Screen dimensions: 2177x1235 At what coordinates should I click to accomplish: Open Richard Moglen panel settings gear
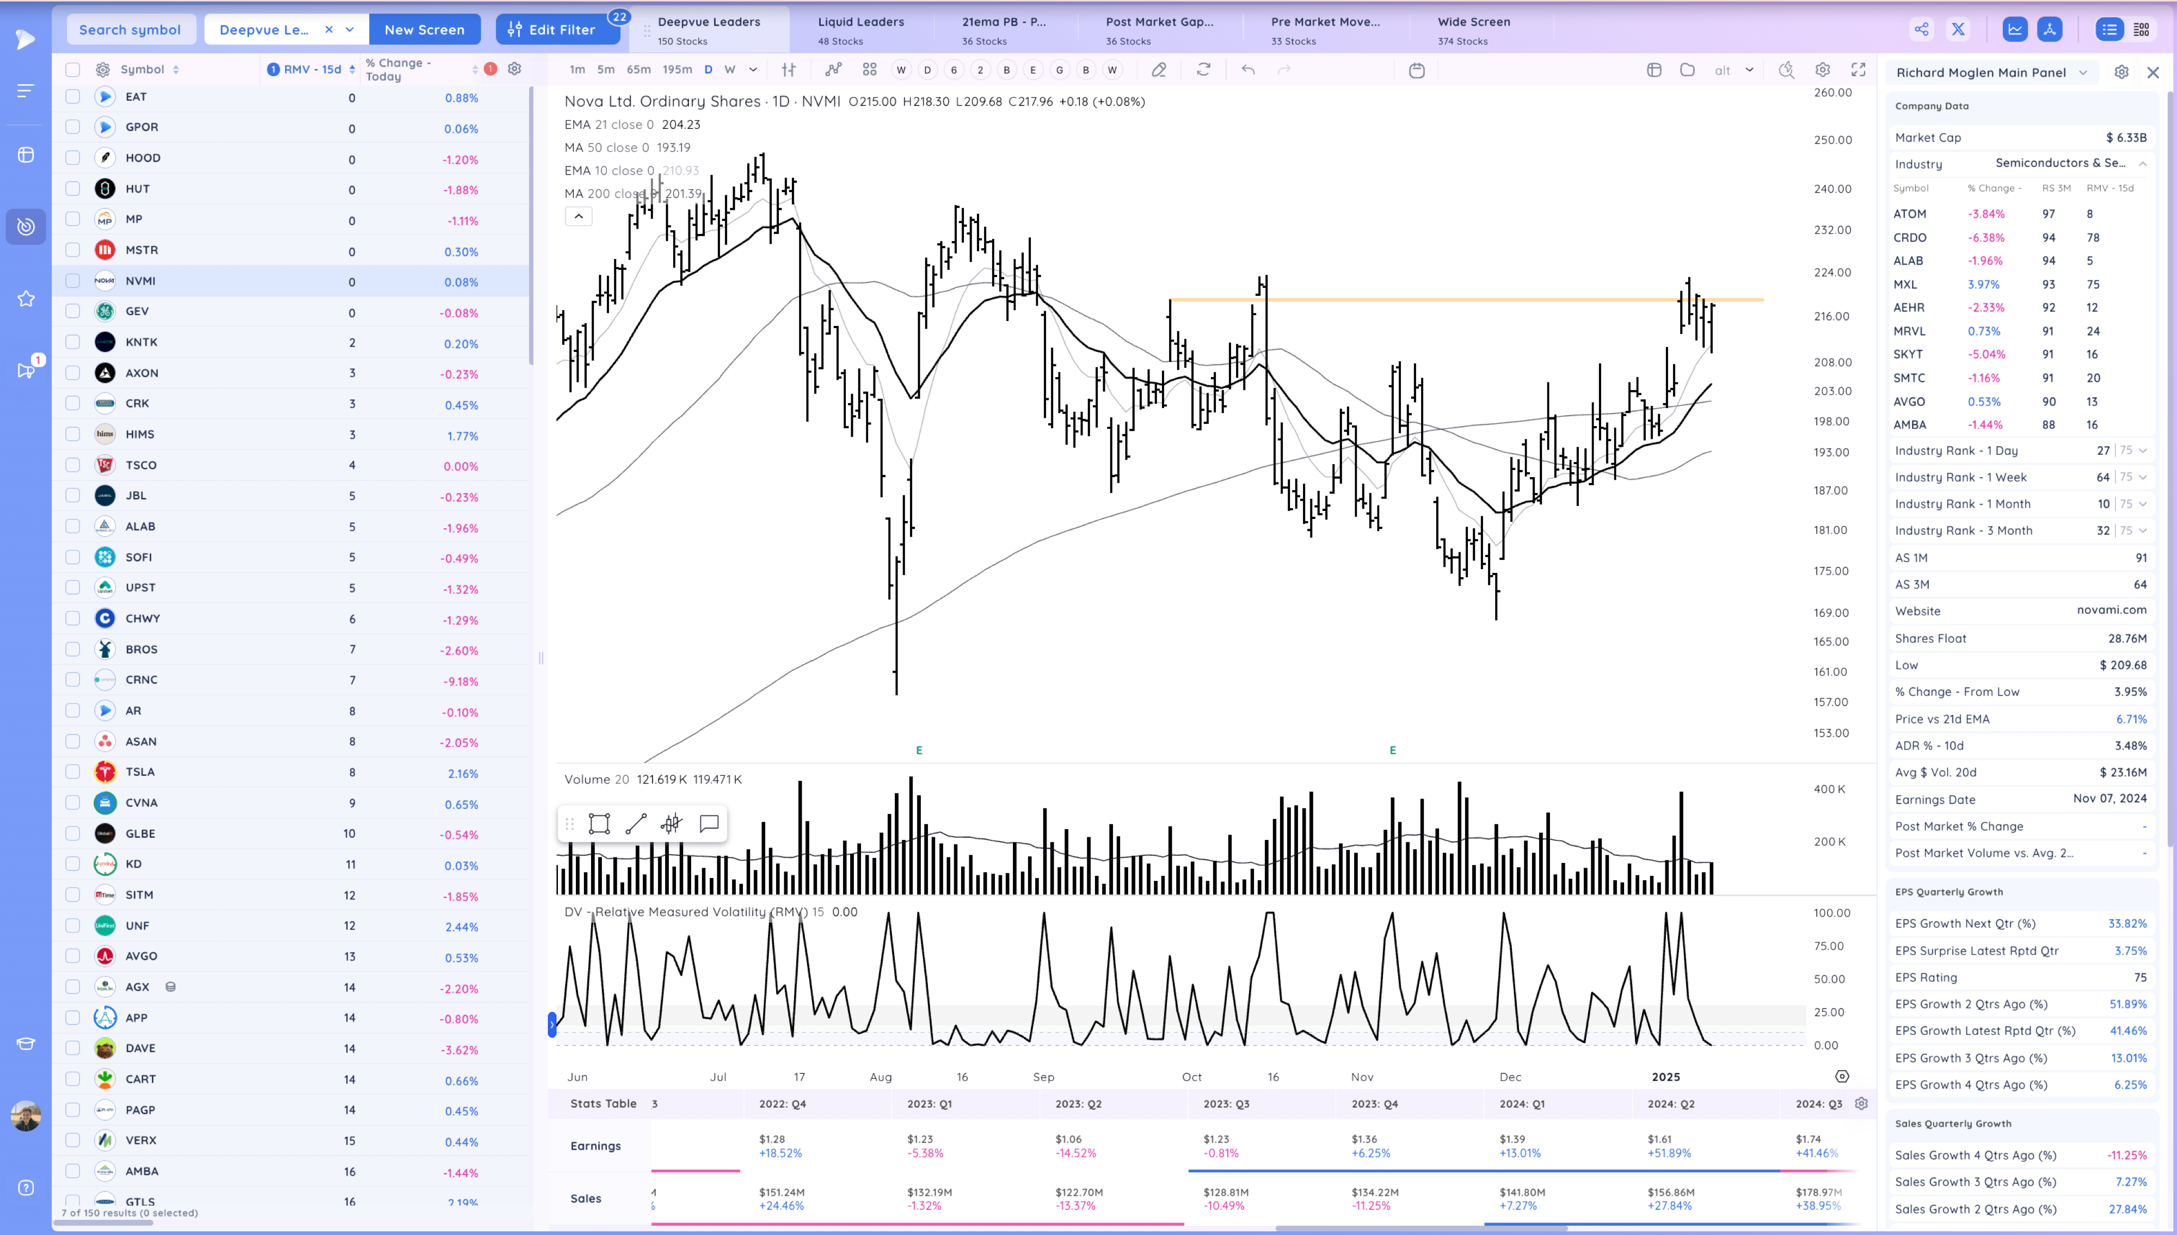[2121, 72]
